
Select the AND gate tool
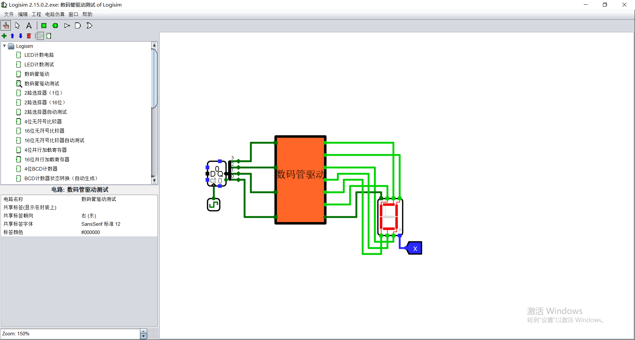[x=78, y=25]
